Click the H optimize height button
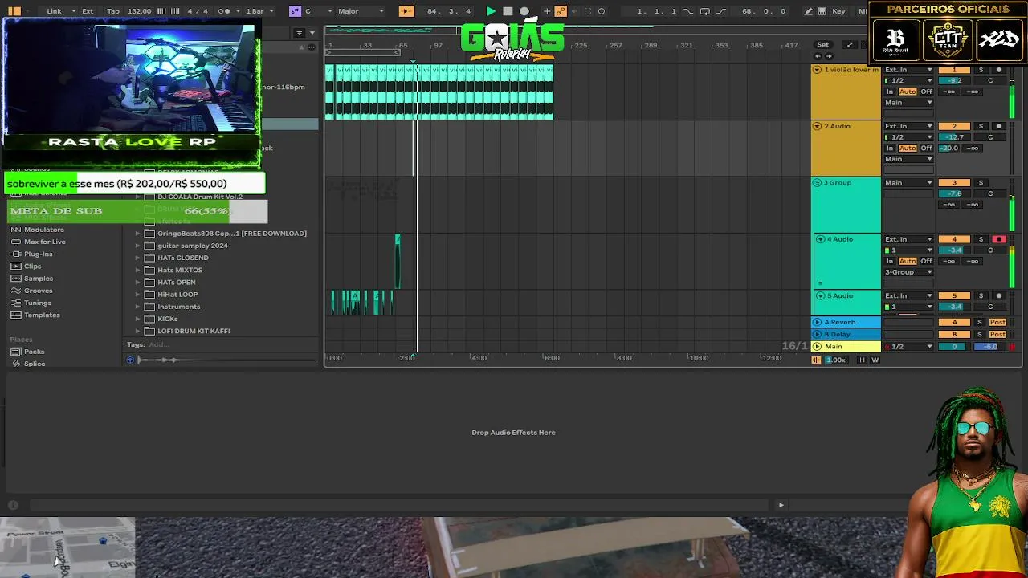 [862, 360]
